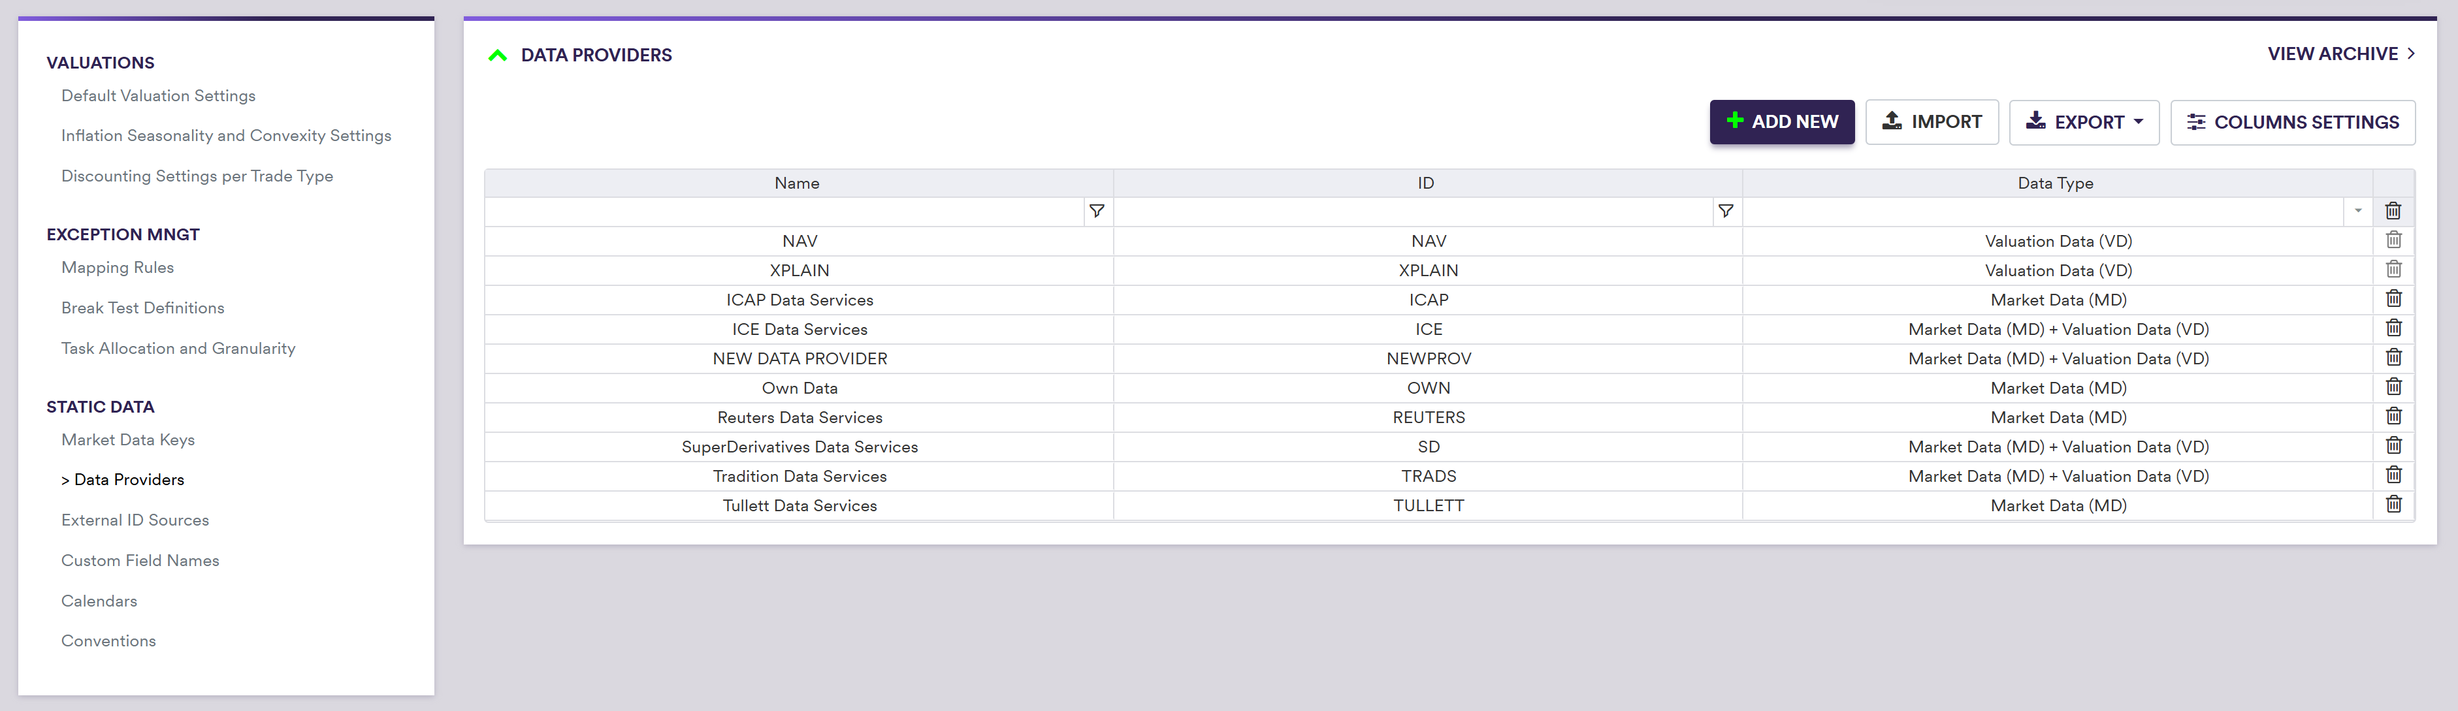Delete the SuperDerivatives Data Services row
The width and height of the screenshot is (2458, 711).
click(2393, 446)
